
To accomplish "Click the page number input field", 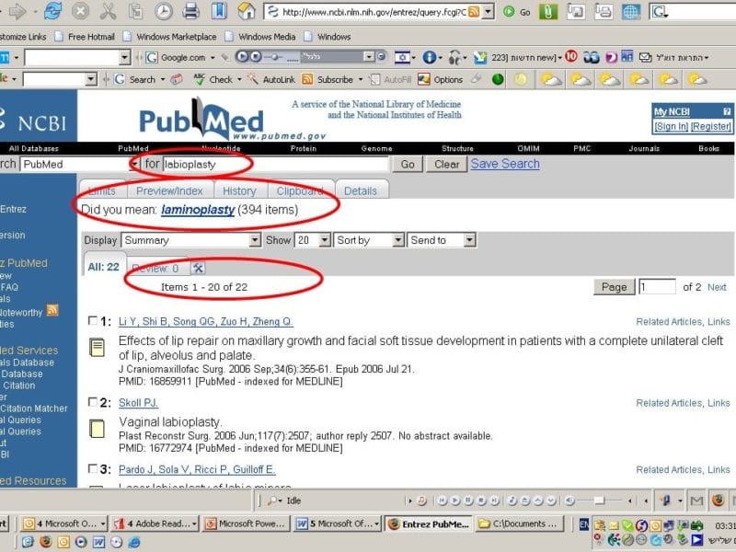I will (x=657, y=287).
